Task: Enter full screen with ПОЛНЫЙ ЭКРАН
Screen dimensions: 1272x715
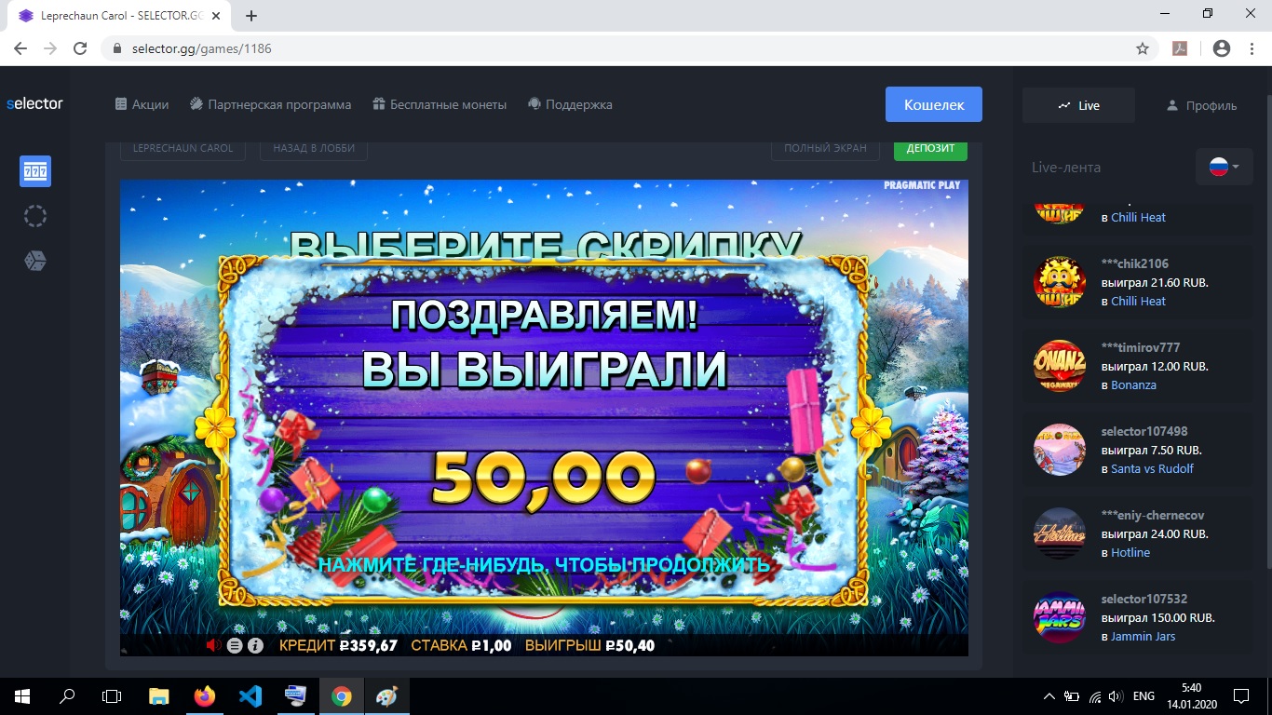Action: (825, 149)
